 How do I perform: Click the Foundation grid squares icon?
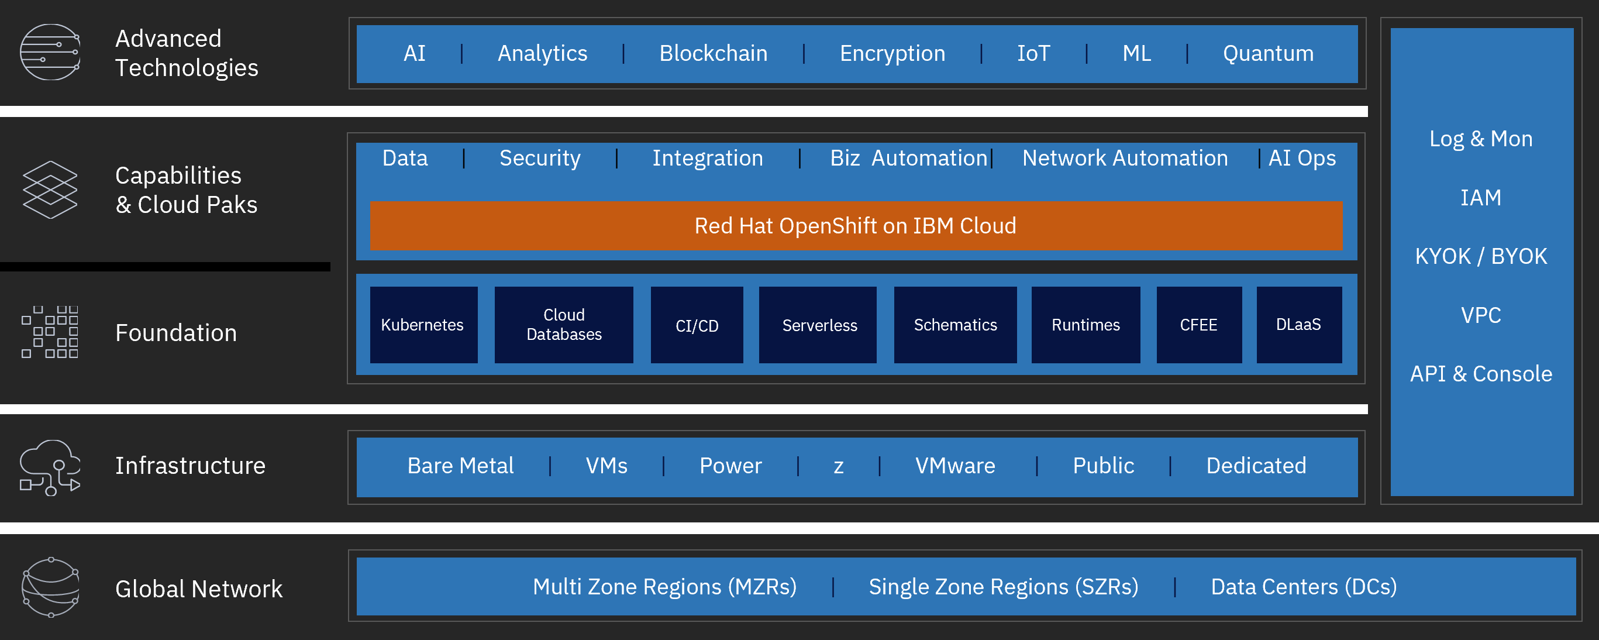[50, 332]
